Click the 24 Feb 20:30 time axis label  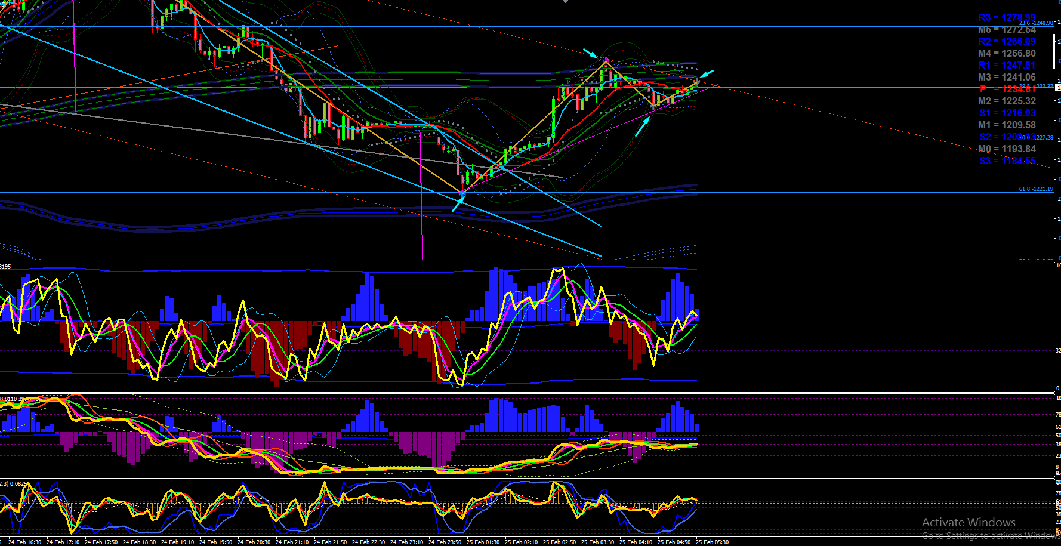click(x=254, y=542)
